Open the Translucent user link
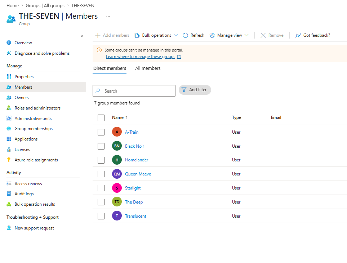Viewport: 347px width, 263px height. tap(135, 216)
